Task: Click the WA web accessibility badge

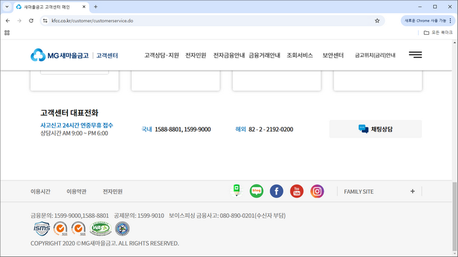Action: 101,228
